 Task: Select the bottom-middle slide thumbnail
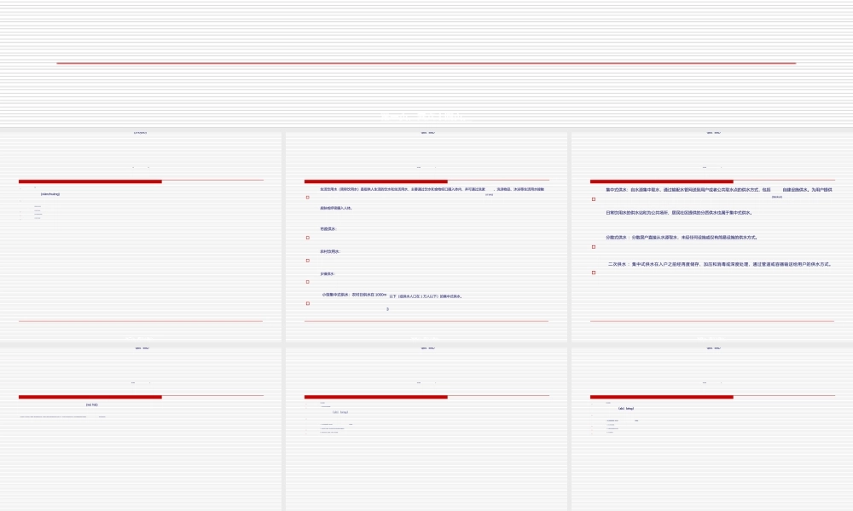pos(426,426)
